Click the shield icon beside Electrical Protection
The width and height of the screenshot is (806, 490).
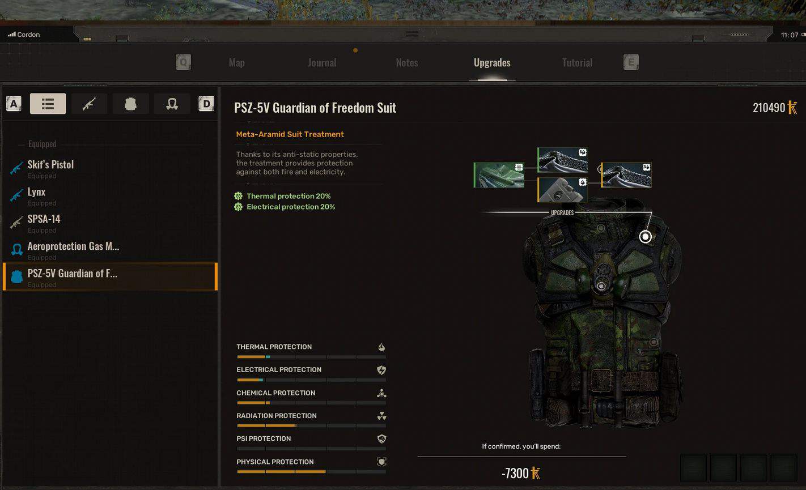381,369
